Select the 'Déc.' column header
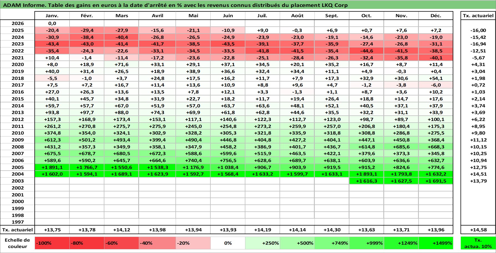The width and height of the screenshot is (496, 253). coord(436,16)
